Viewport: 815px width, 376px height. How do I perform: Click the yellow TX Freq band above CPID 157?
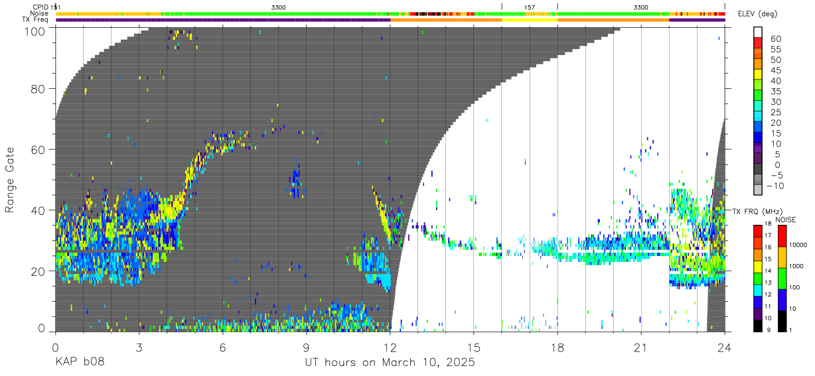tap(530, 20)
